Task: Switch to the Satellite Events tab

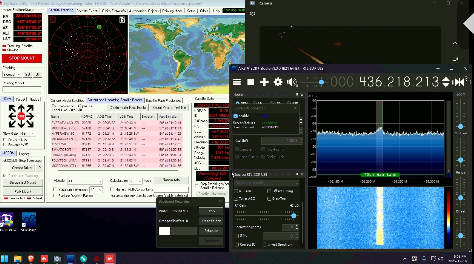Action: [87, 11]
